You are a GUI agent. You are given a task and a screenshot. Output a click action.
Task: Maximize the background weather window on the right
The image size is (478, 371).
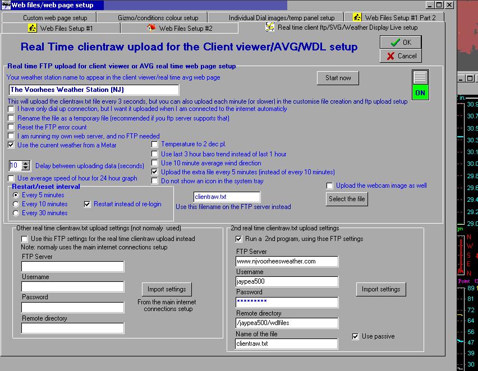pos(470,78)
